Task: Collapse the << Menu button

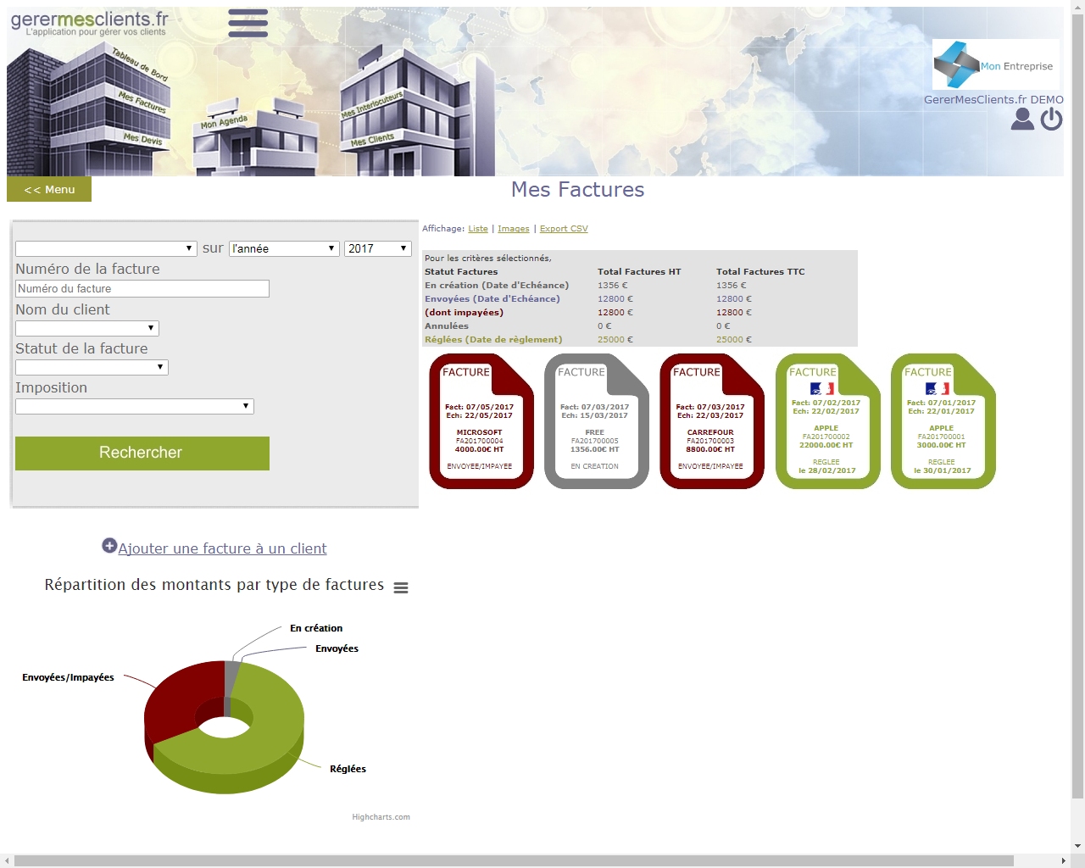Action: [x=49, y=189]
